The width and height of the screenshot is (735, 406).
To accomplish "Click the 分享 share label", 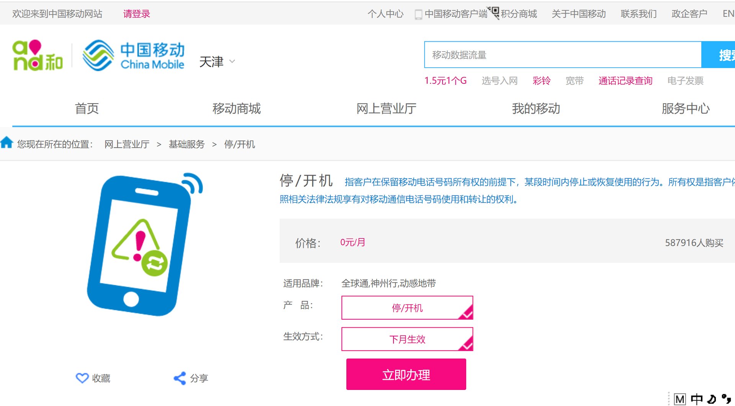I will click(199, 378).
